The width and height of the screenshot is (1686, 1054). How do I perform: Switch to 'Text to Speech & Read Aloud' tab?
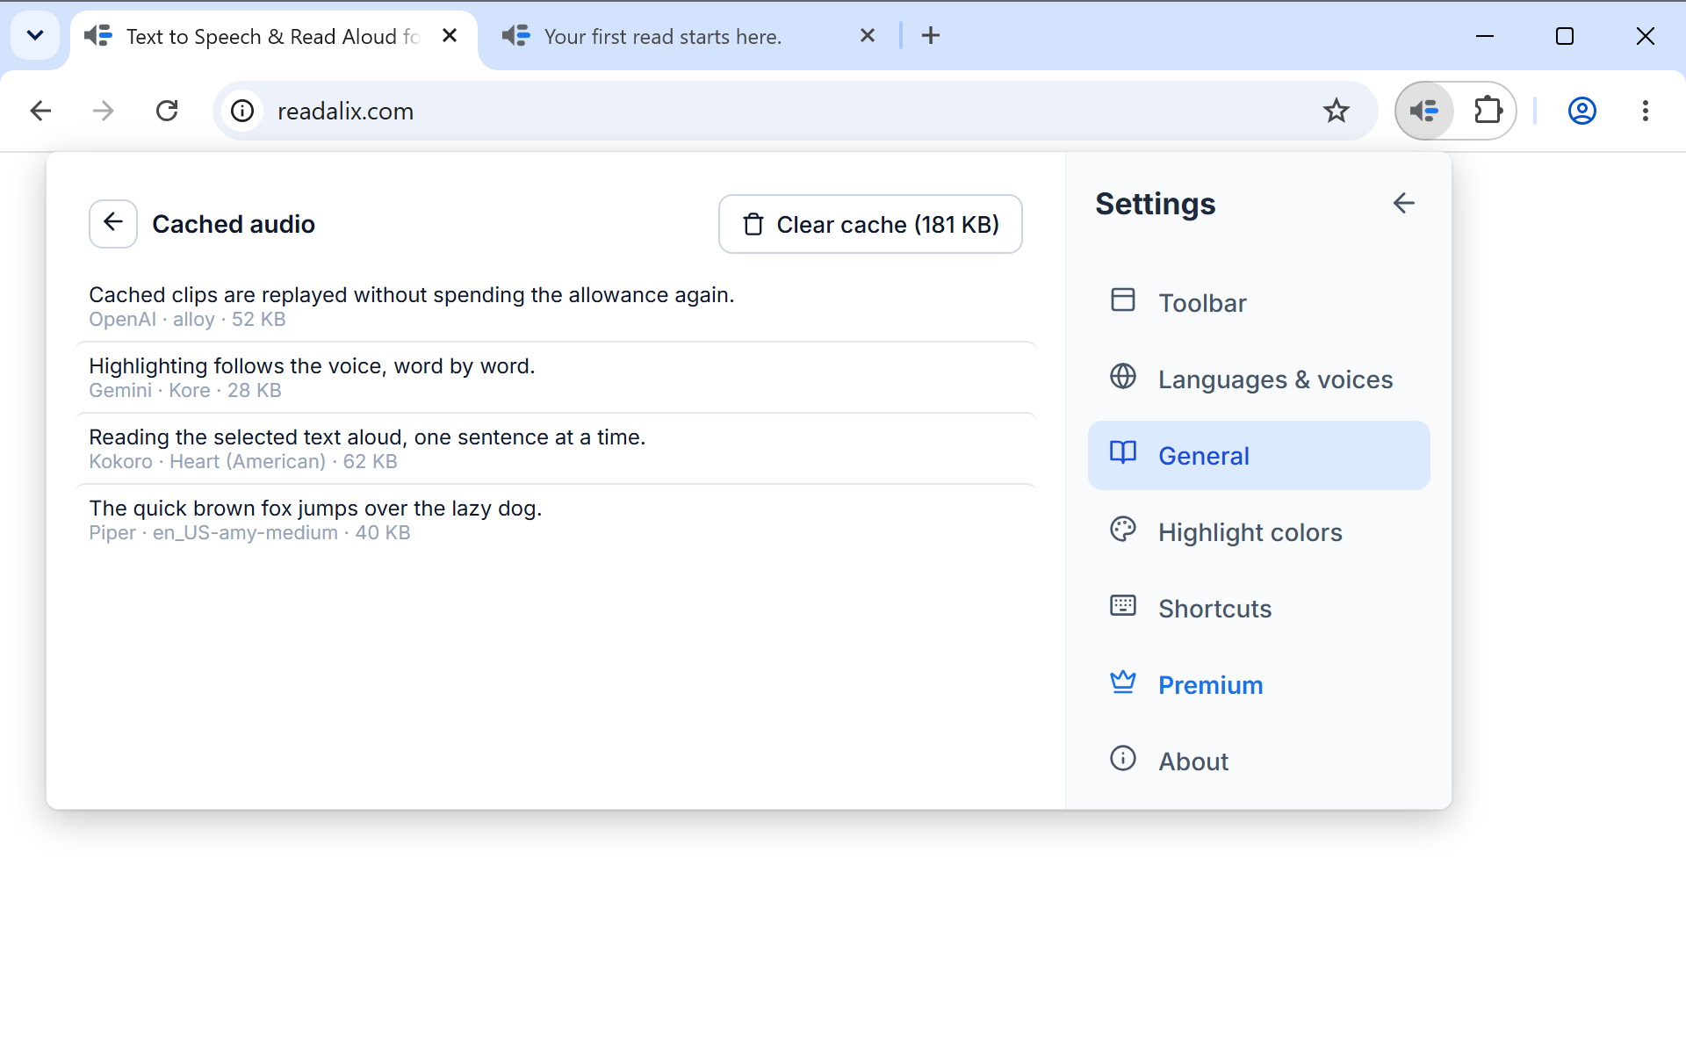[x=274, y=36]
